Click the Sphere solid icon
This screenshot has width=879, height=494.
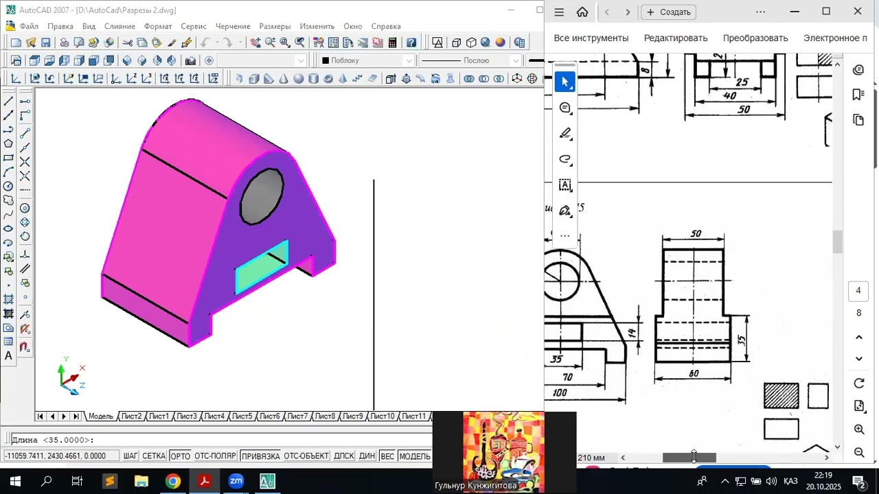pyautogui.click(x=299, y=79)
